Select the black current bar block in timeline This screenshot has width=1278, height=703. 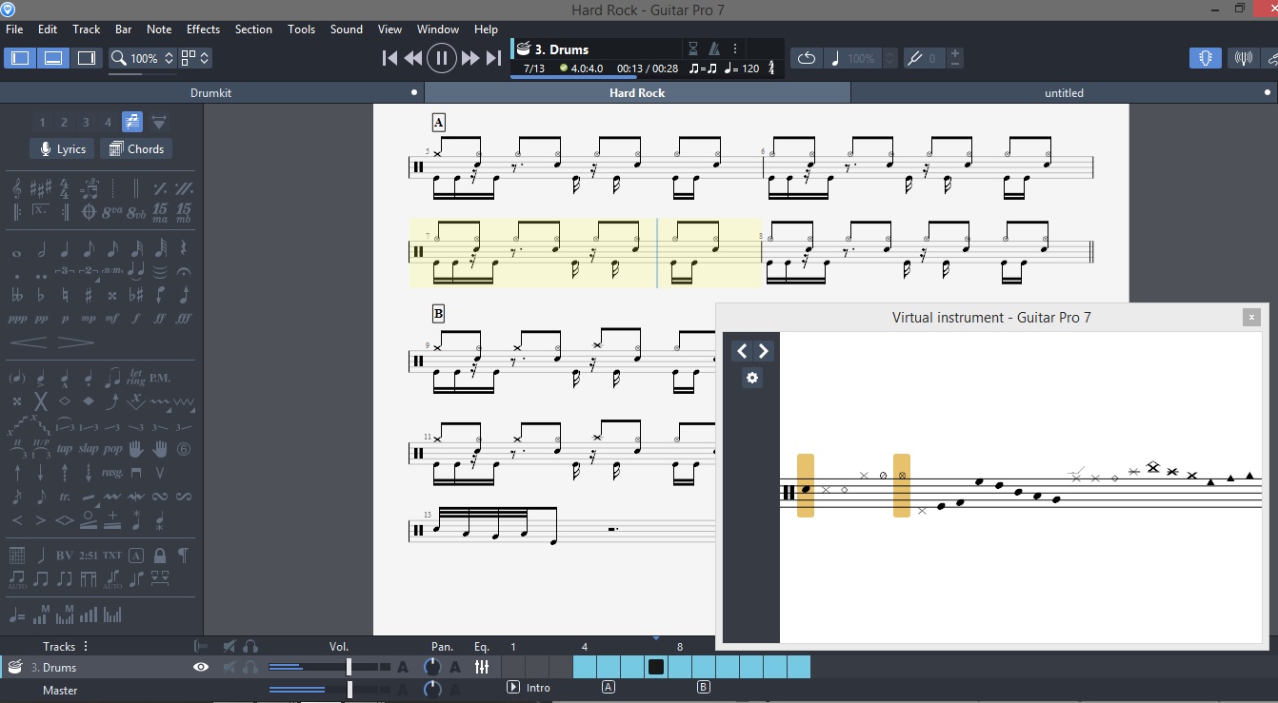(x=656, y=667)
